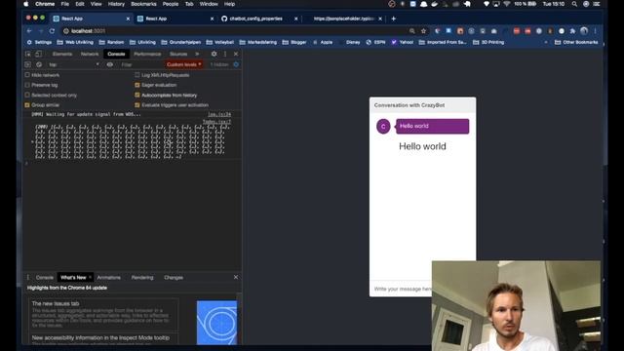Screen dimensions: 624x351
Task: Switch to the chatbot_config_properties GitHub tab
Action: click(x=258, y=19)
